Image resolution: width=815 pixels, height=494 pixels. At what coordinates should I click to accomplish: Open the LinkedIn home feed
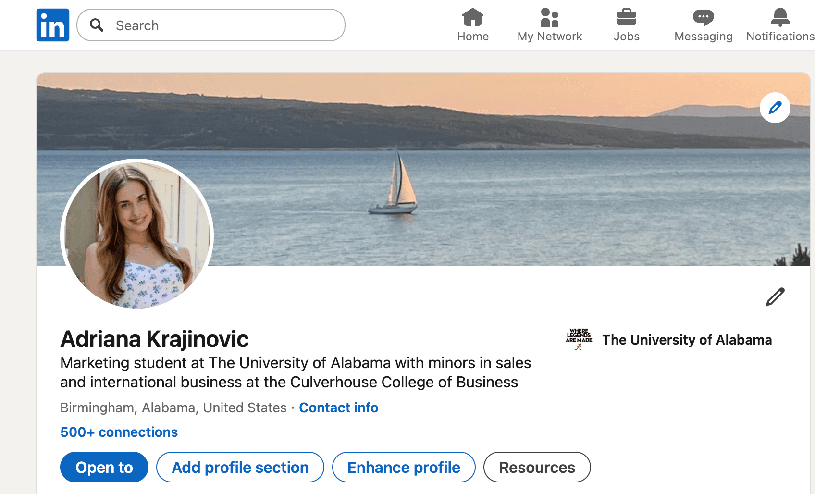(x=472, y=24)
